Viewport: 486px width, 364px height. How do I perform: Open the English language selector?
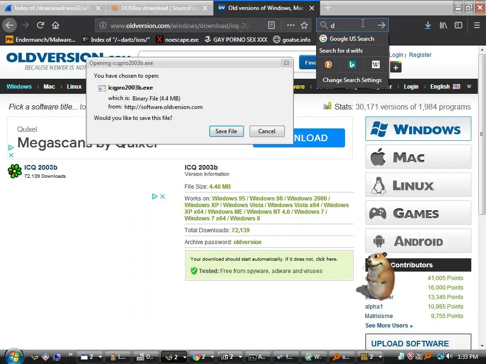click(445, 87)
